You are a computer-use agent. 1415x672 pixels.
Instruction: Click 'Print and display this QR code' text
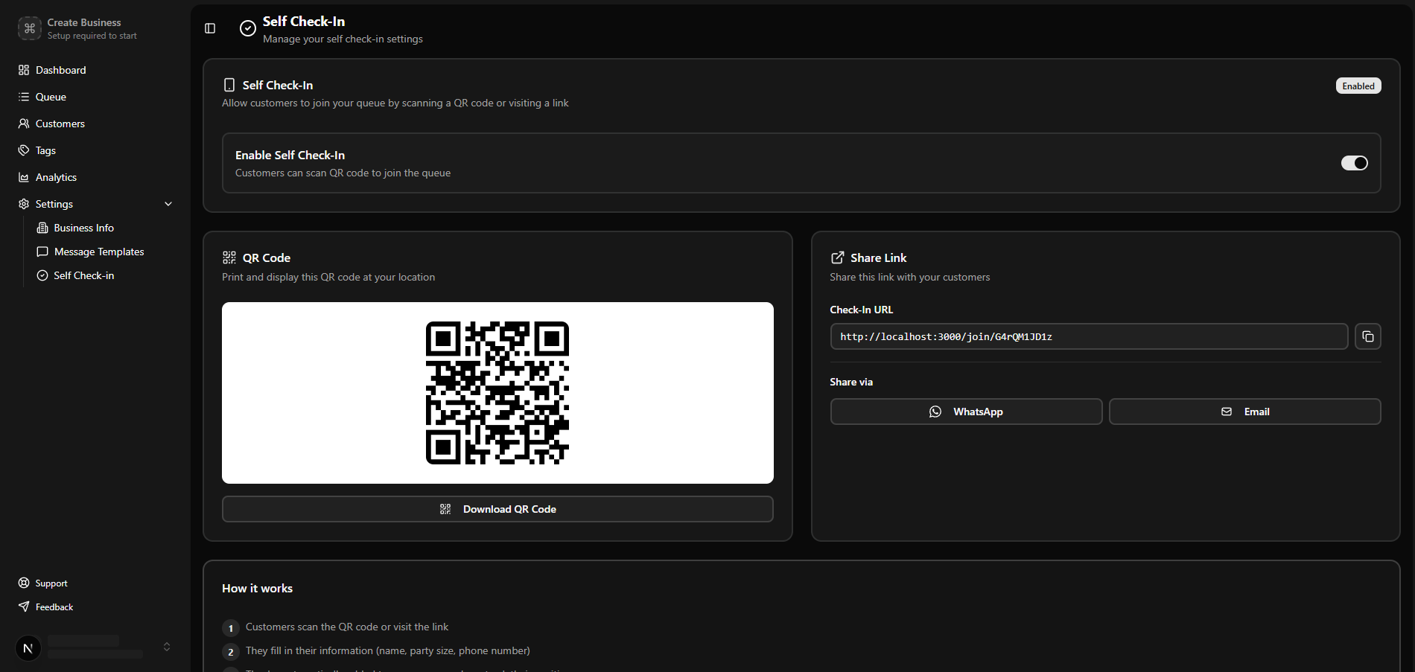(328, 277)
